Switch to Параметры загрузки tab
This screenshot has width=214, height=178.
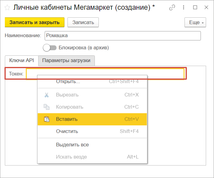pos(66,61)
